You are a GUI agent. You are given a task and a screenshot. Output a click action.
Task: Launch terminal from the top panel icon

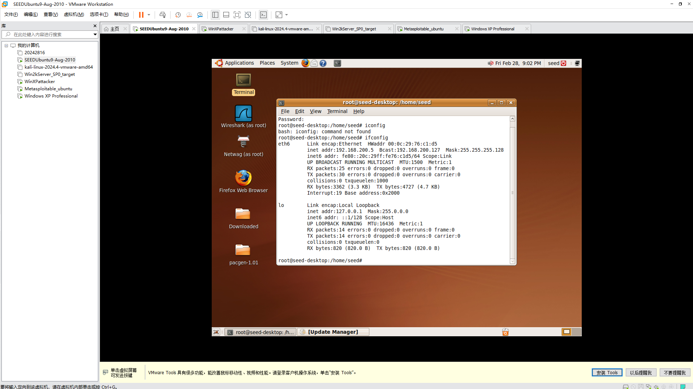337,63
